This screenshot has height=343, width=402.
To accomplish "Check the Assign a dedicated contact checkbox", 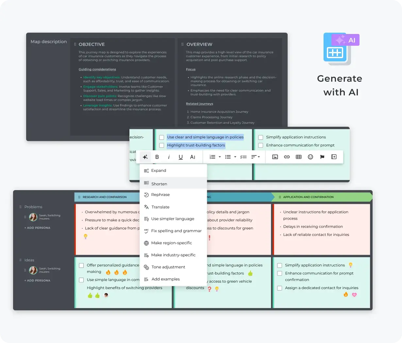I will tap(279, 288).
